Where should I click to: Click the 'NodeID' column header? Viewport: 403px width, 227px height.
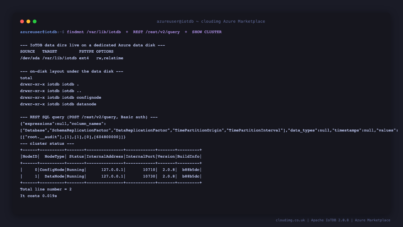click(30, 156)
